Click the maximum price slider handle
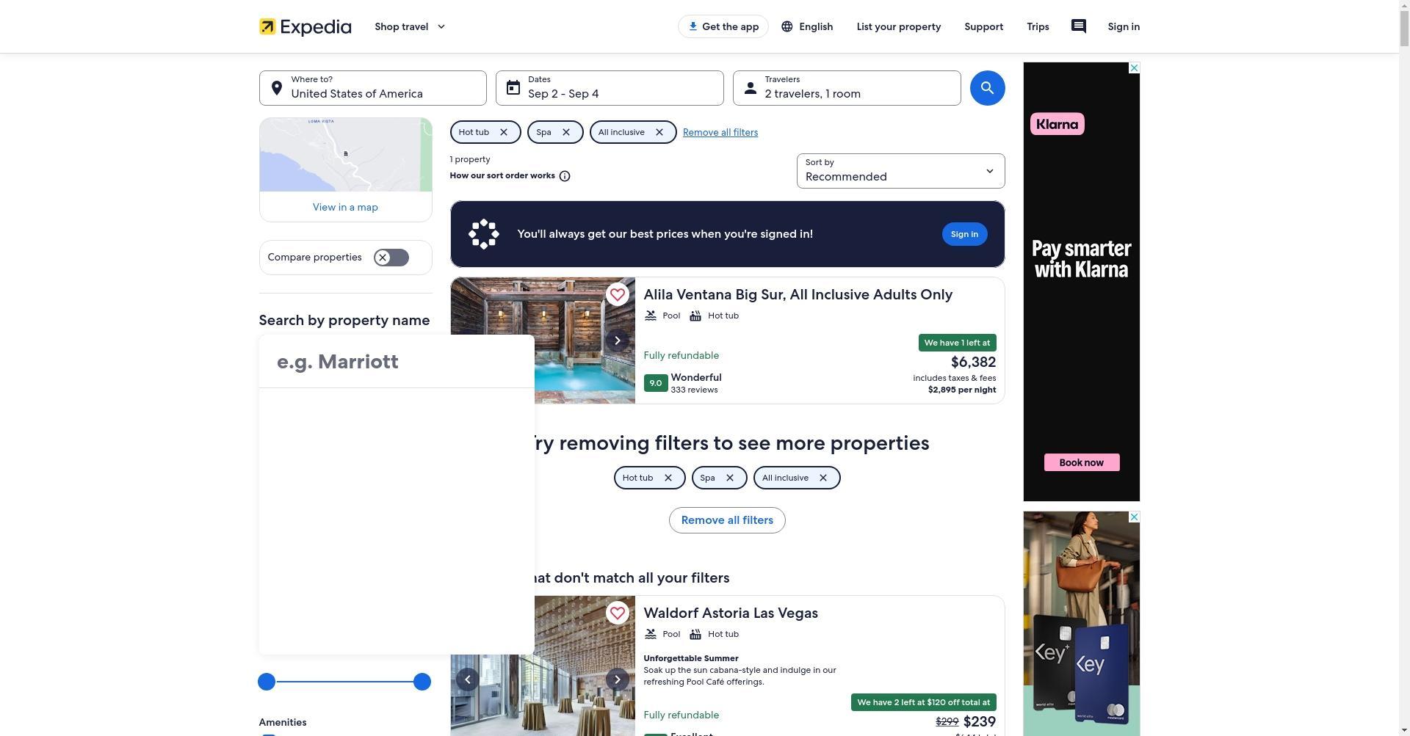1410x736 pixels. tap(422, 682)
